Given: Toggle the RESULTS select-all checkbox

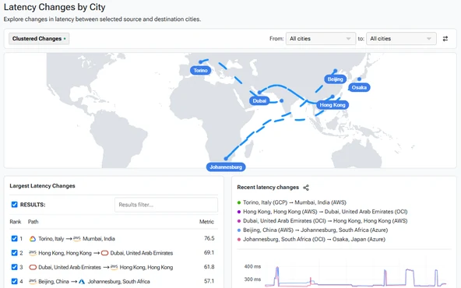Looking at the screenshot, I should click(x=14, y=205).
